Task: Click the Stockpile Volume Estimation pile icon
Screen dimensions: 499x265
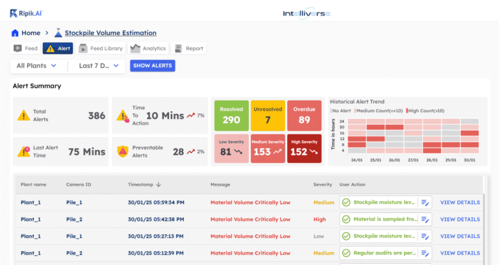Action: (58, 33)
